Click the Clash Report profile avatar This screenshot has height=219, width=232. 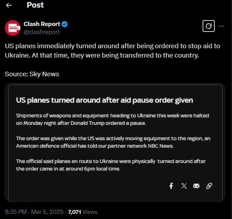coord(12,28)
